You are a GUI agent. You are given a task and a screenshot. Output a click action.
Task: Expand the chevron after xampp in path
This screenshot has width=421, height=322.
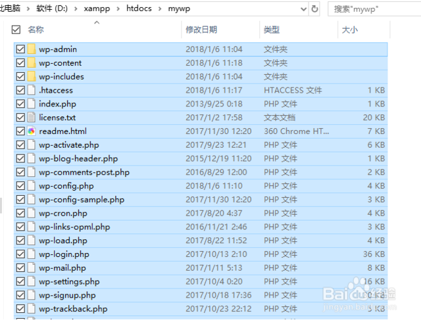[x=118, y=9]
